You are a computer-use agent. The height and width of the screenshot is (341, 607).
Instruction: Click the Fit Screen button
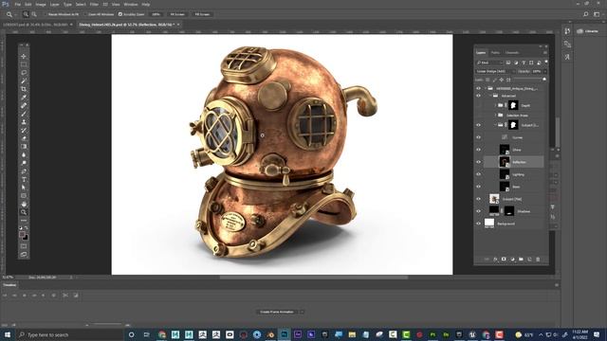177,14
